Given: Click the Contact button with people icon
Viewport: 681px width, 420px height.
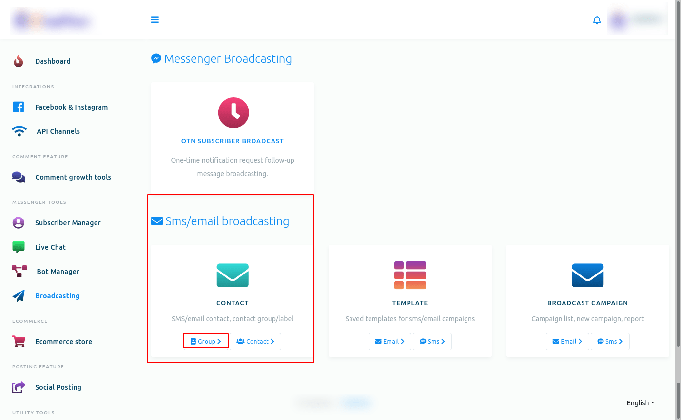Looking at the screenshot, I should pos(255,342).
